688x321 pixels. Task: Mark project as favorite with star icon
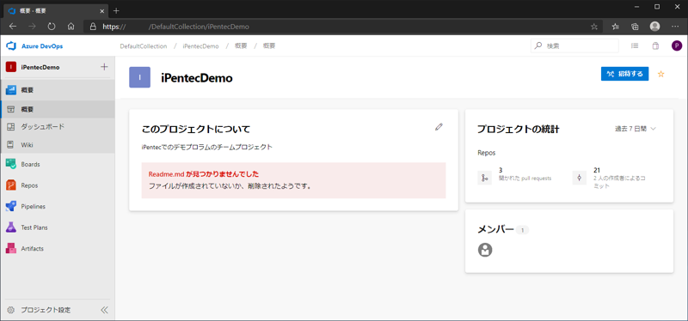(660, 74)
